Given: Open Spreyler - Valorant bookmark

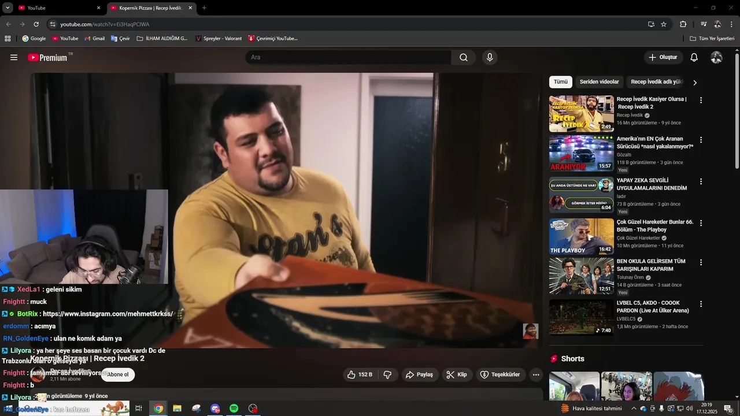Looking at the screenshot, I should point(219,39).
